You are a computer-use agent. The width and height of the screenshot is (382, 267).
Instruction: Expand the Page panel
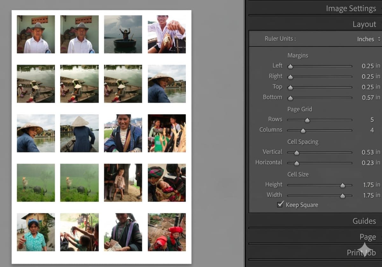[368, 237]
